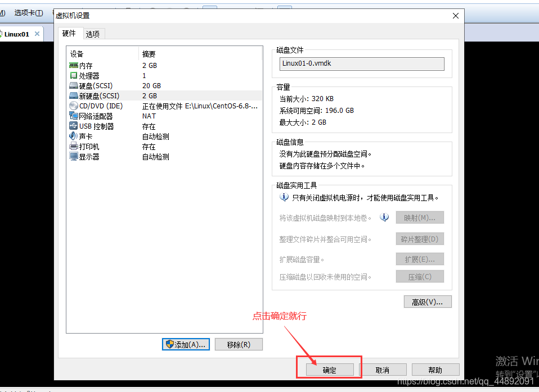Click the disabled 映射(M)... button

click(x=420, y=218)
